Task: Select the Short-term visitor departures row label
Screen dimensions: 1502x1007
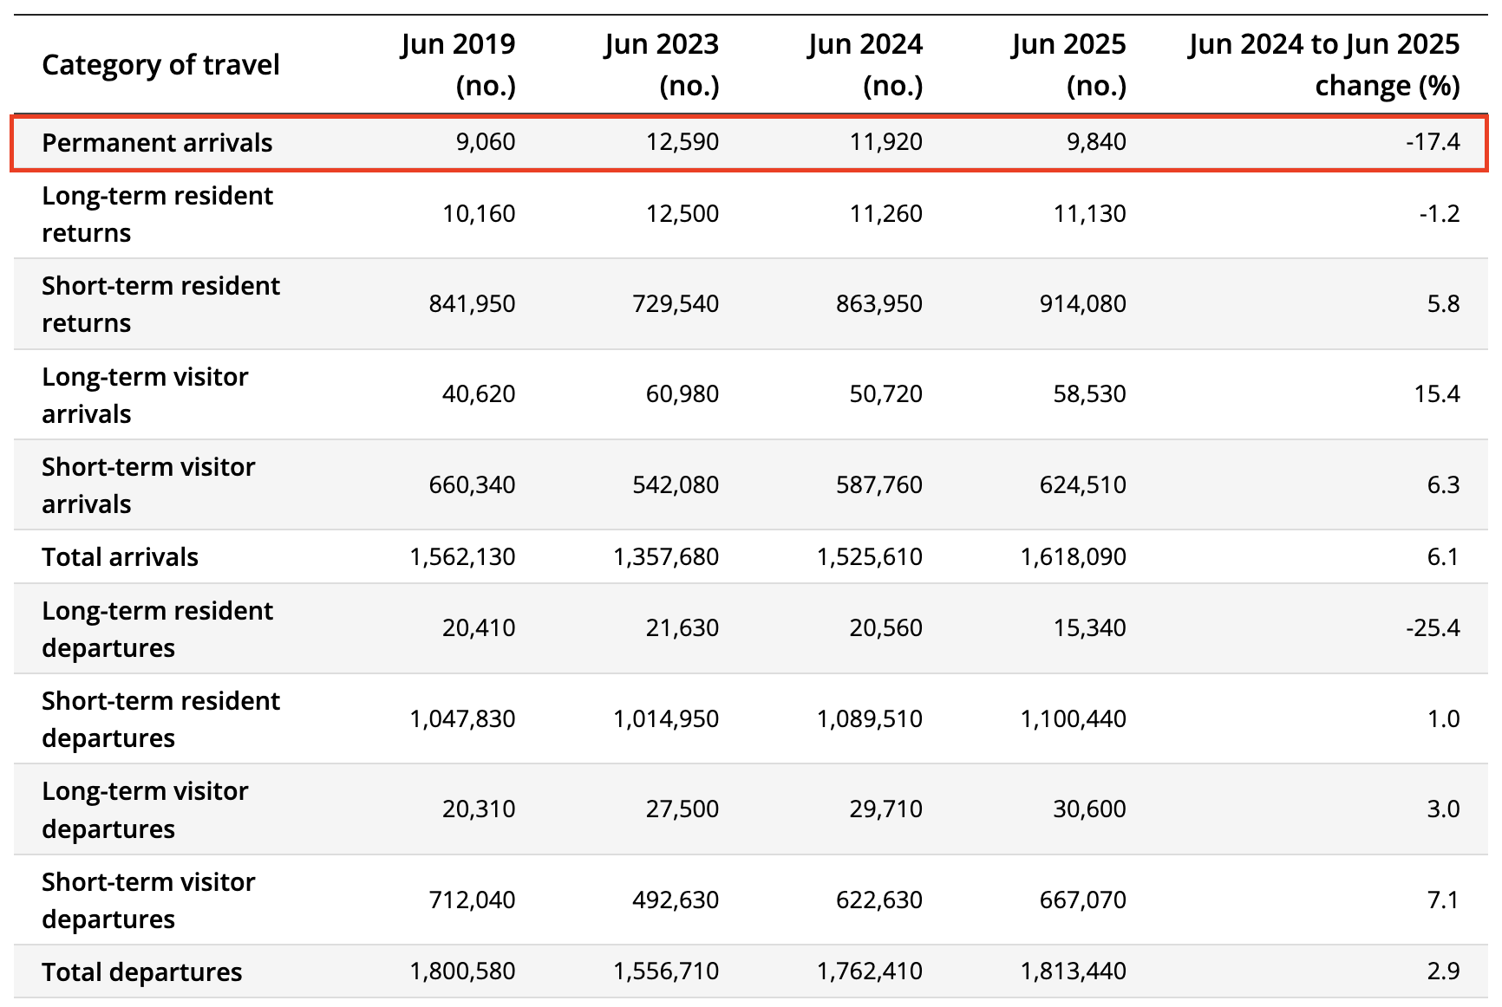Action: click(148, 900)
